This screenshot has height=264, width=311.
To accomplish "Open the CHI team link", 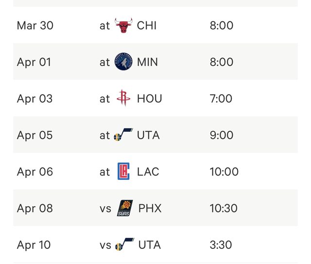I will coord(147,26).
